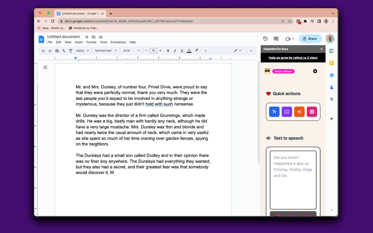Click the Redo arrow in the toolbar
The height and width of the screenshot is (233, 373).
pyautogui.click(x=50, y=51)
